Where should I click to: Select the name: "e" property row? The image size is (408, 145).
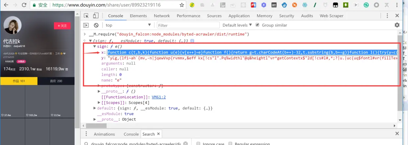pos(112,80)
